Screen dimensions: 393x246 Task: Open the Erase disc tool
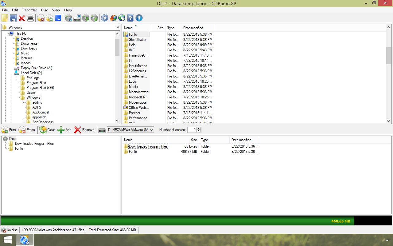[x=27, y=129]
